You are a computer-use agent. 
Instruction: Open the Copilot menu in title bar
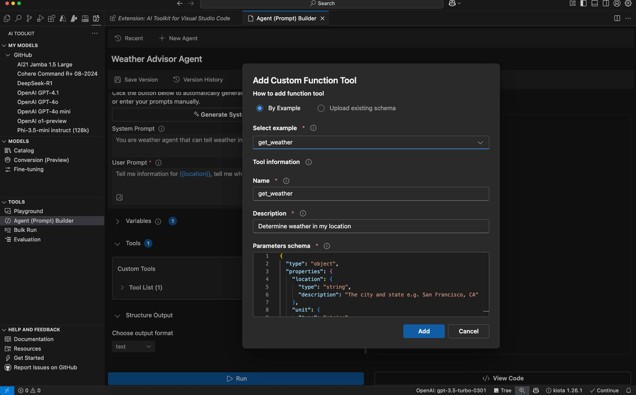[455, 3]
